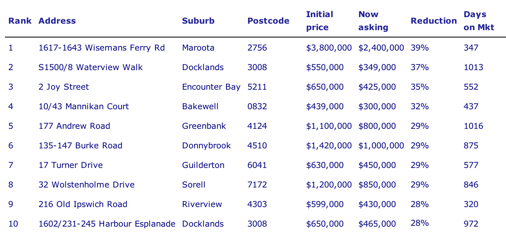Open 32 Wolstenholme Drive listing
506x247 pixels.
coord(87,185)
